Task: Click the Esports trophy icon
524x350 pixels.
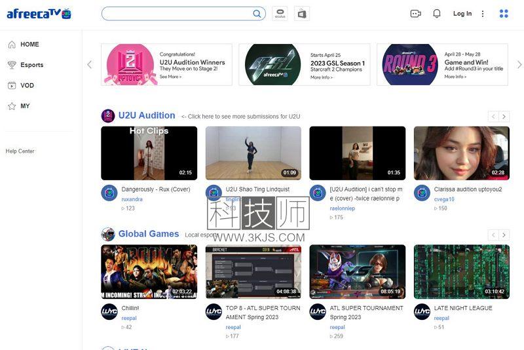Action: (12, 65)
